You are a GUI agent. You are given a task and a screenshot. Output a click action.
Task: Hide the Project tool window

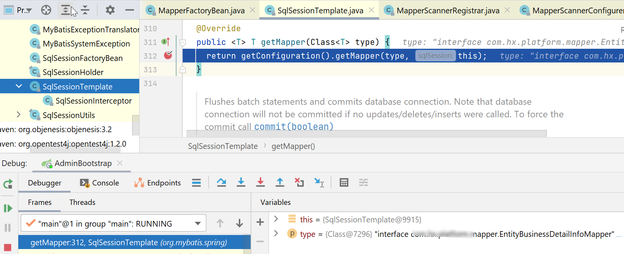click(x=130, y=10)
